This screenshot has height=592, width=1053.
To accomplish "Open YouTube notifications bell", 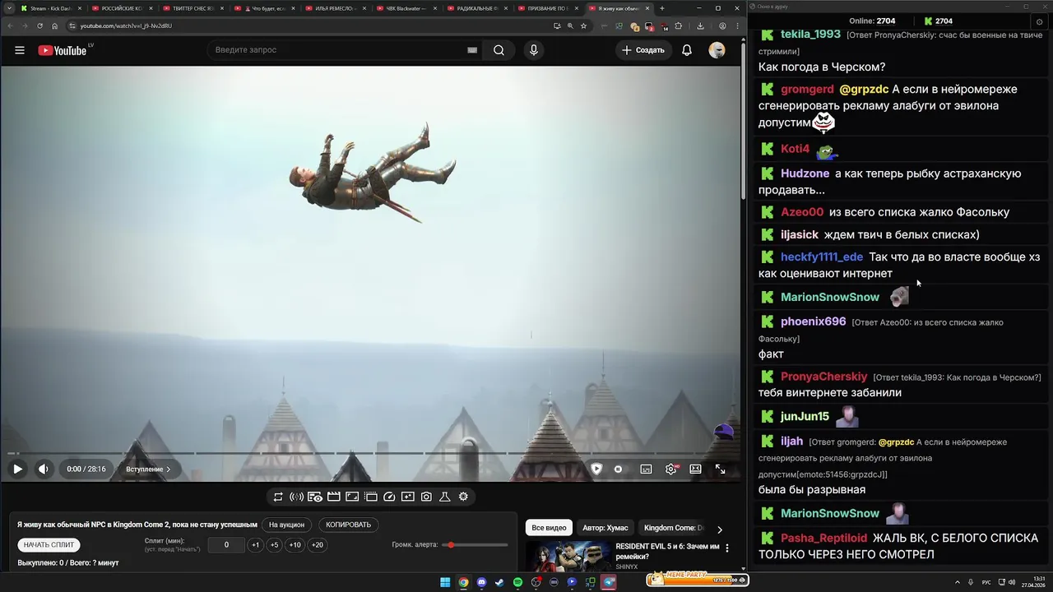I will click(x=687, y=50).
